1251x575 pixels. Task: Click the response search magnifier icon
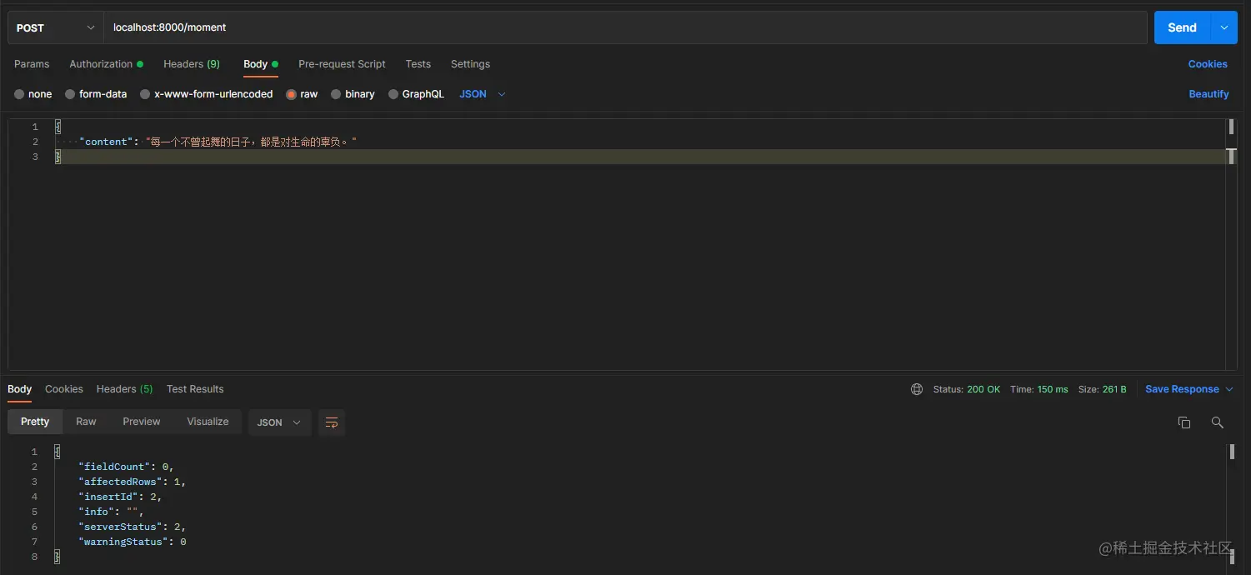1218,422
